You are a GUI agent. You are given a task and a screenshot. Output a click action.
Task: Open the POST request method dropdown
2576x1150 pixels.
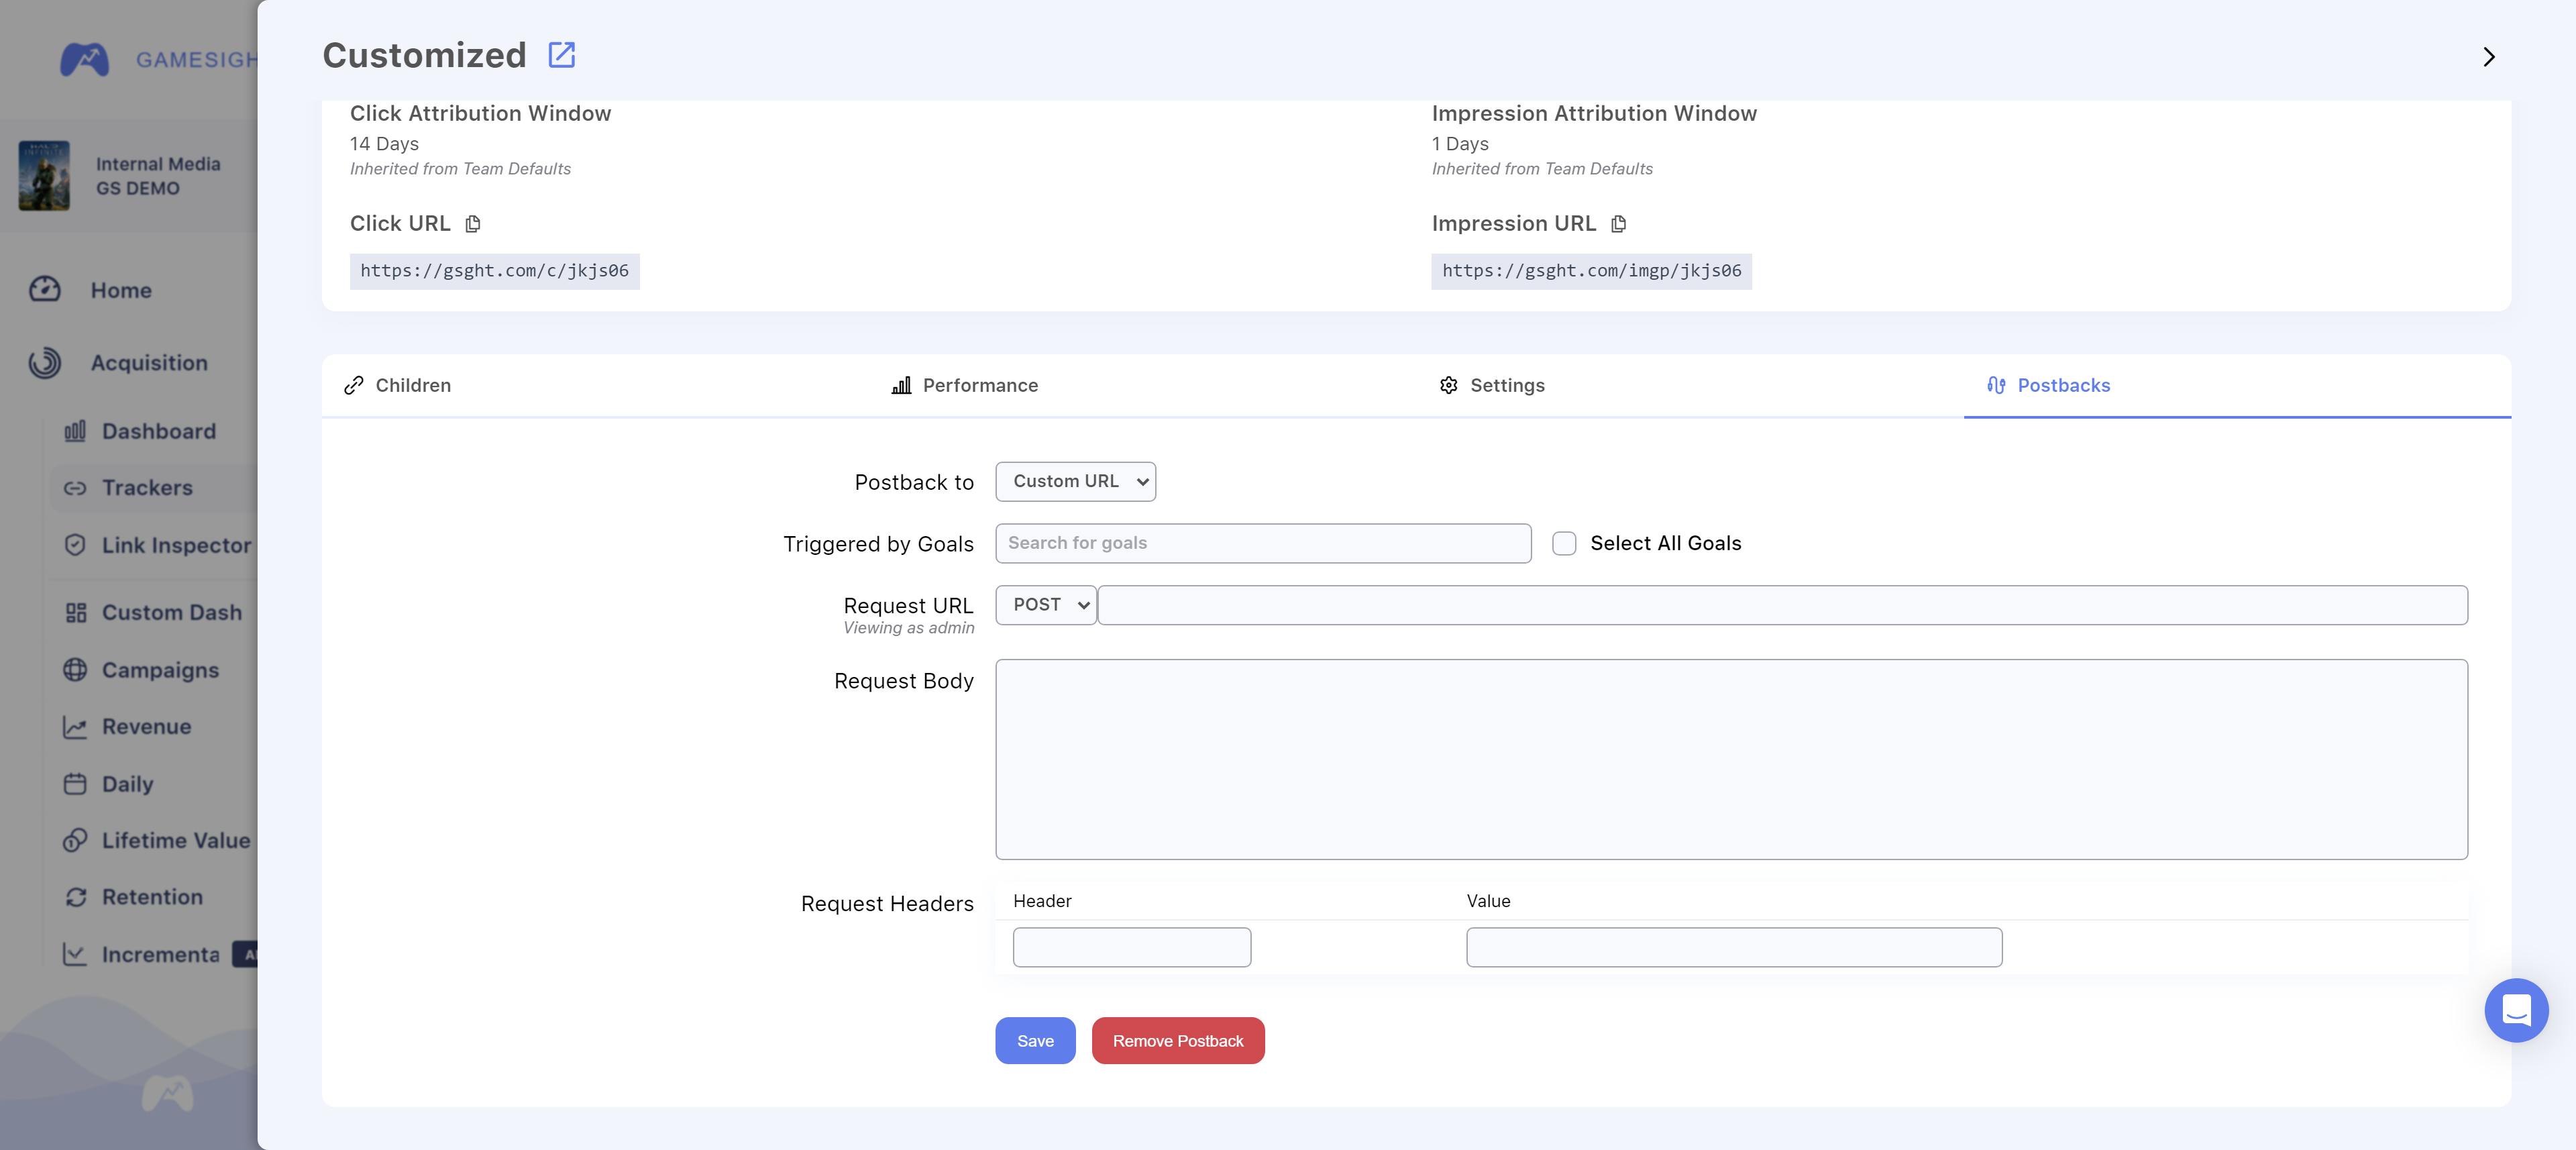click(x=1046, y=605)
